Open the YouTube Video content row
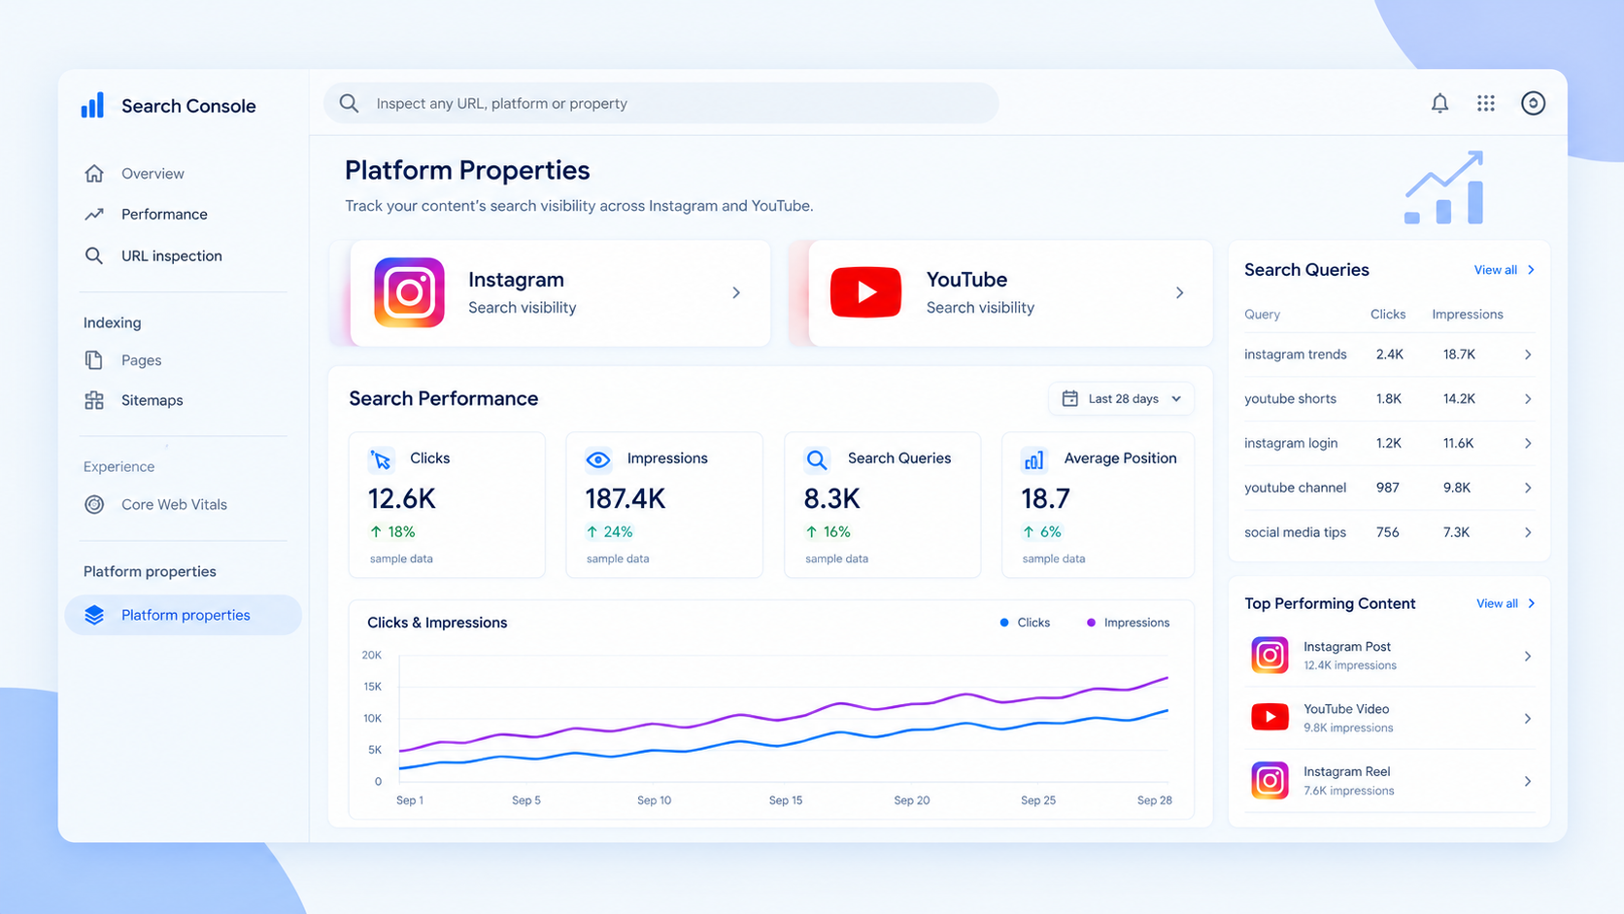 1390,718
